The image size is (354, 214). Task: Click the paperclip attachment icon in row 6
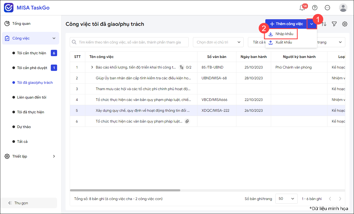coord(187,121)
